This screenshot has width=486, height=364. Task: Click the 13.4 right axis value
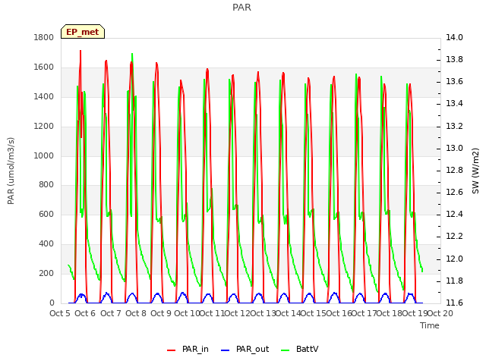coord(454,104)
